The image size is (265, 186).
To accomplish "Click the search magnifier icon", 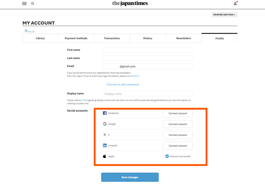I will [x=33, y=3].
